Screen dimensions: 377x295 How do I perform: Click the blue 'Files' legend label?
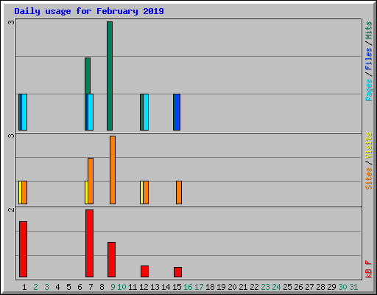(x=369, y=59)
